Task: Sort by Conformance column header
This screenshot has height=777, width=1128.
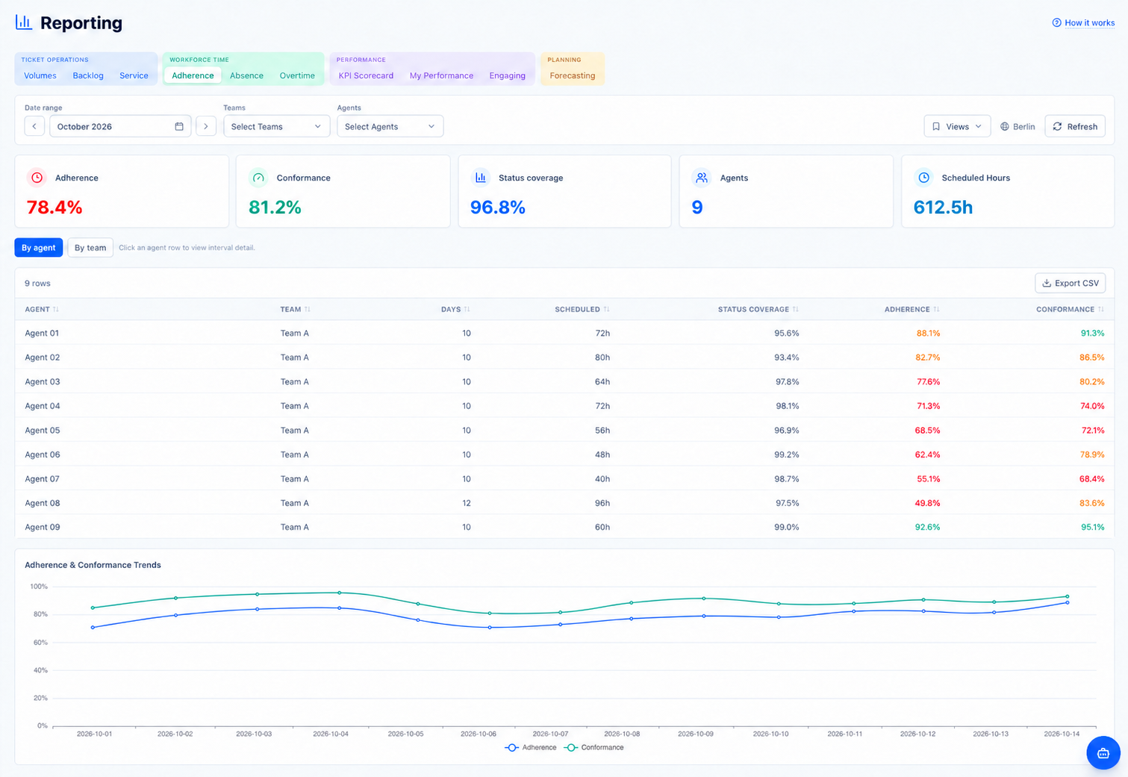Action: [1070, 309]
